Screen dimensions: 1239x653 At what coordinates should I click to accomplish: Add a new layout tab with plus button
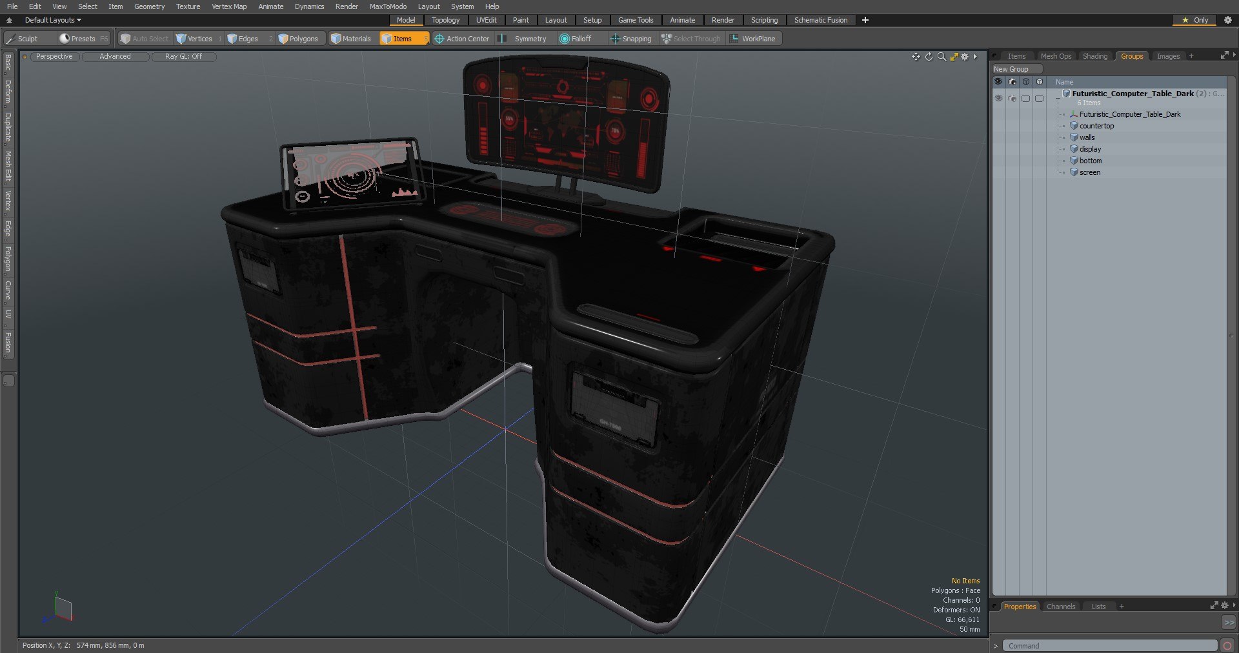pos(865,20)
